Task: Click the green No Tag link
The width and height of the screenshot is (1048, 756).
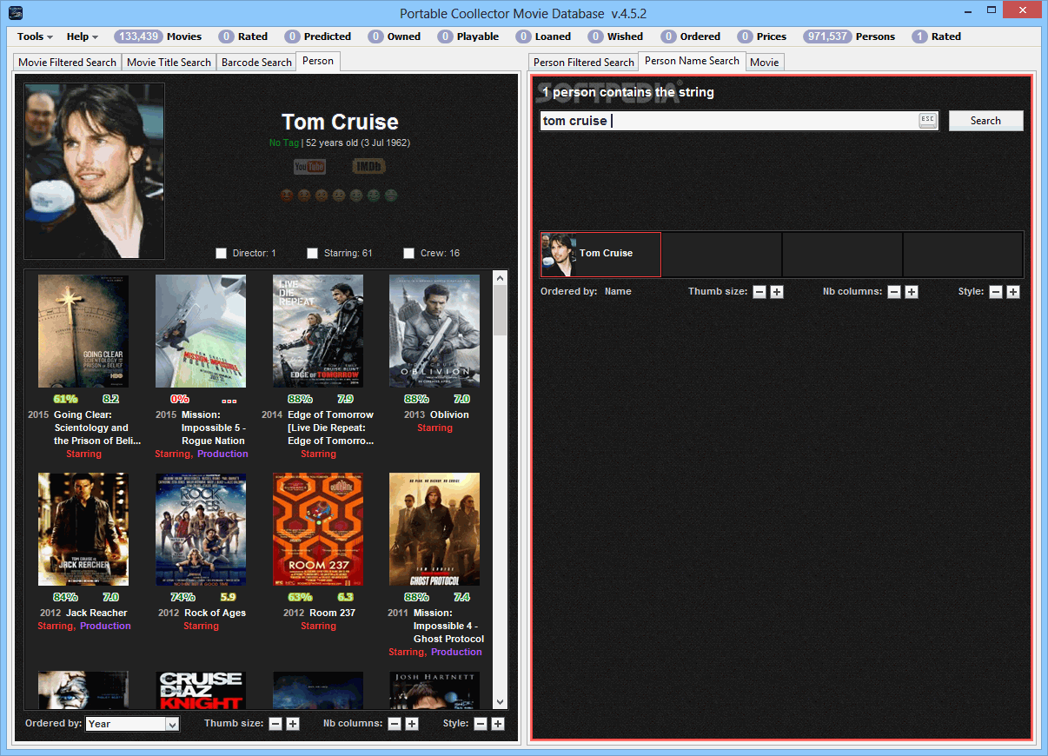Action: click(x=283, y=143)
